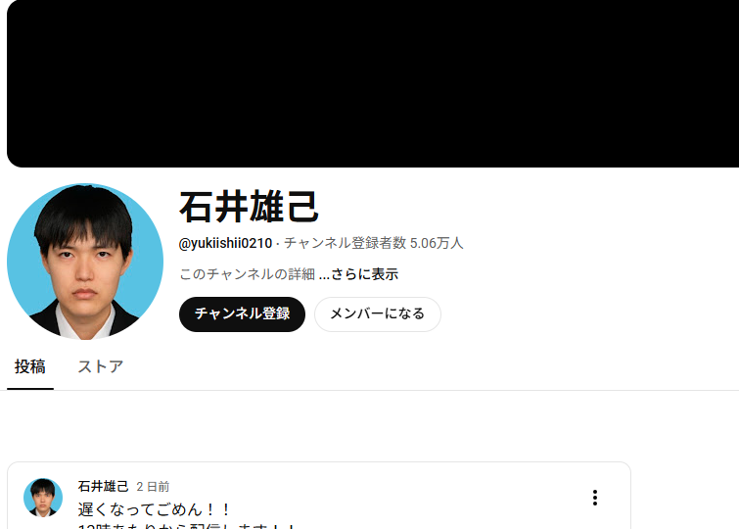Click the post text 遅くなってごめん！！
739x529 pixels.
[x=154, y=509]
